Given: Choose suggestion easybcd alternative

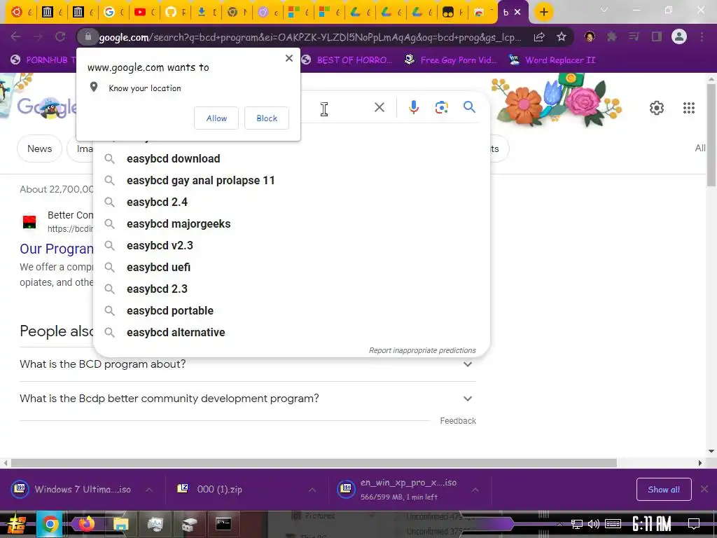Looking at the screenshot, I should click(291, 333).
